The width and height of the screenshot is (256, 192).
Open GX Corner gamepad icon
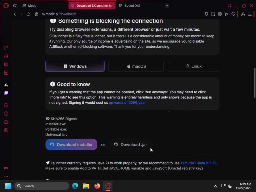point(15,6)
